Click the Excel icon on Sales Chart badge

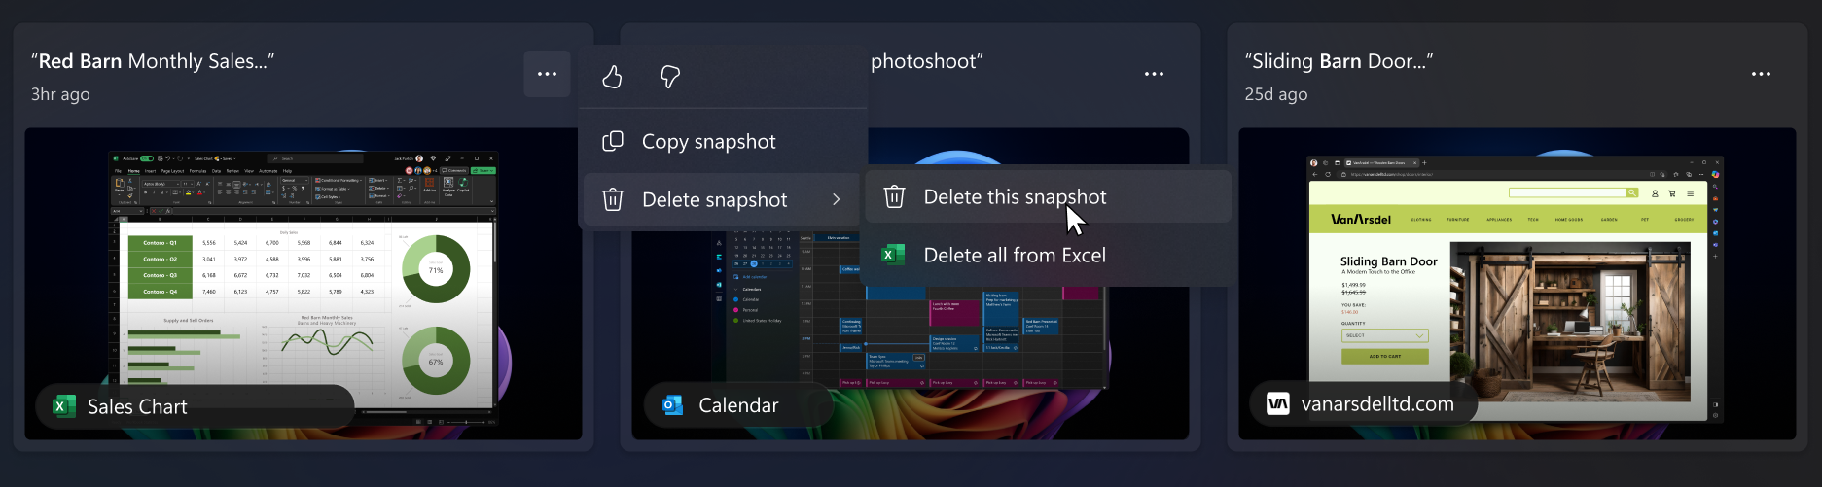coord(64,406)
